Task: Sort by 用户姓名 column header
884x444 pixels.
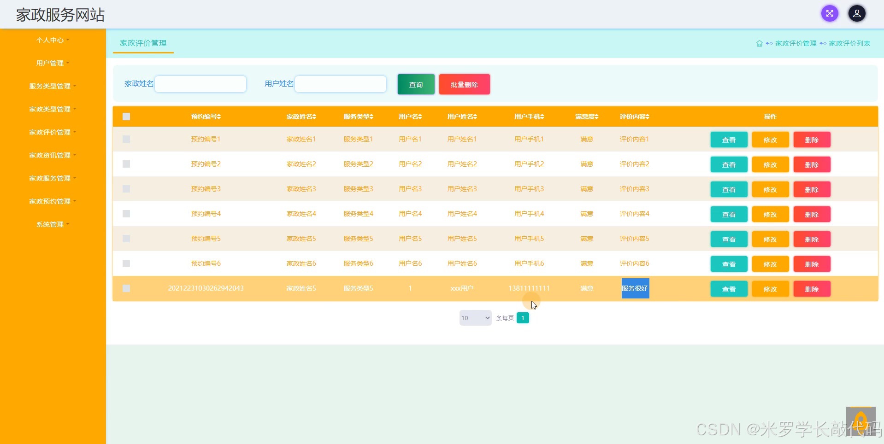Action: pyautogui.click(x=462, y=117)
